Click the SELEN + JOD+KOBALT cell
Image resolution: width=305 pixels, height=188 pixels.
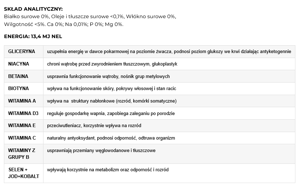coord(24,173)
